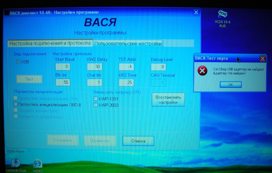Toggle Пропустить инициализацию OBD-II checkbox
The height and width of the screenshot is (173, 272).
[x=15, y=104]
